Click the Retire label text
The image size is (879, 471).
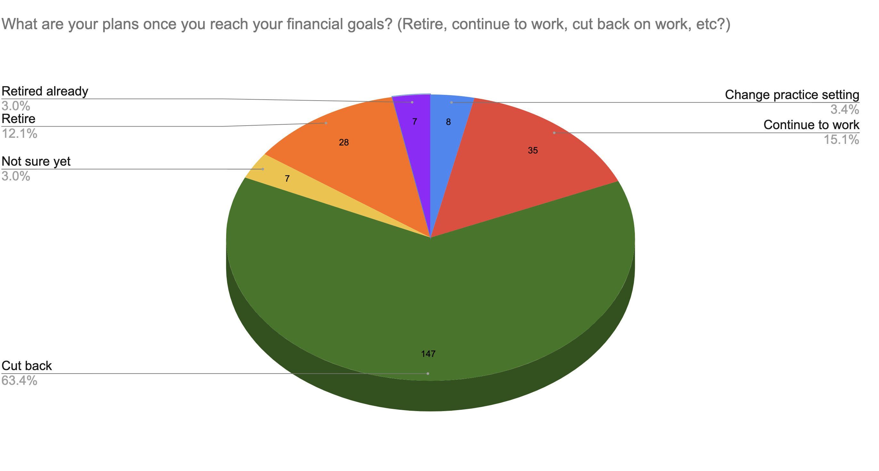(19, 119)
